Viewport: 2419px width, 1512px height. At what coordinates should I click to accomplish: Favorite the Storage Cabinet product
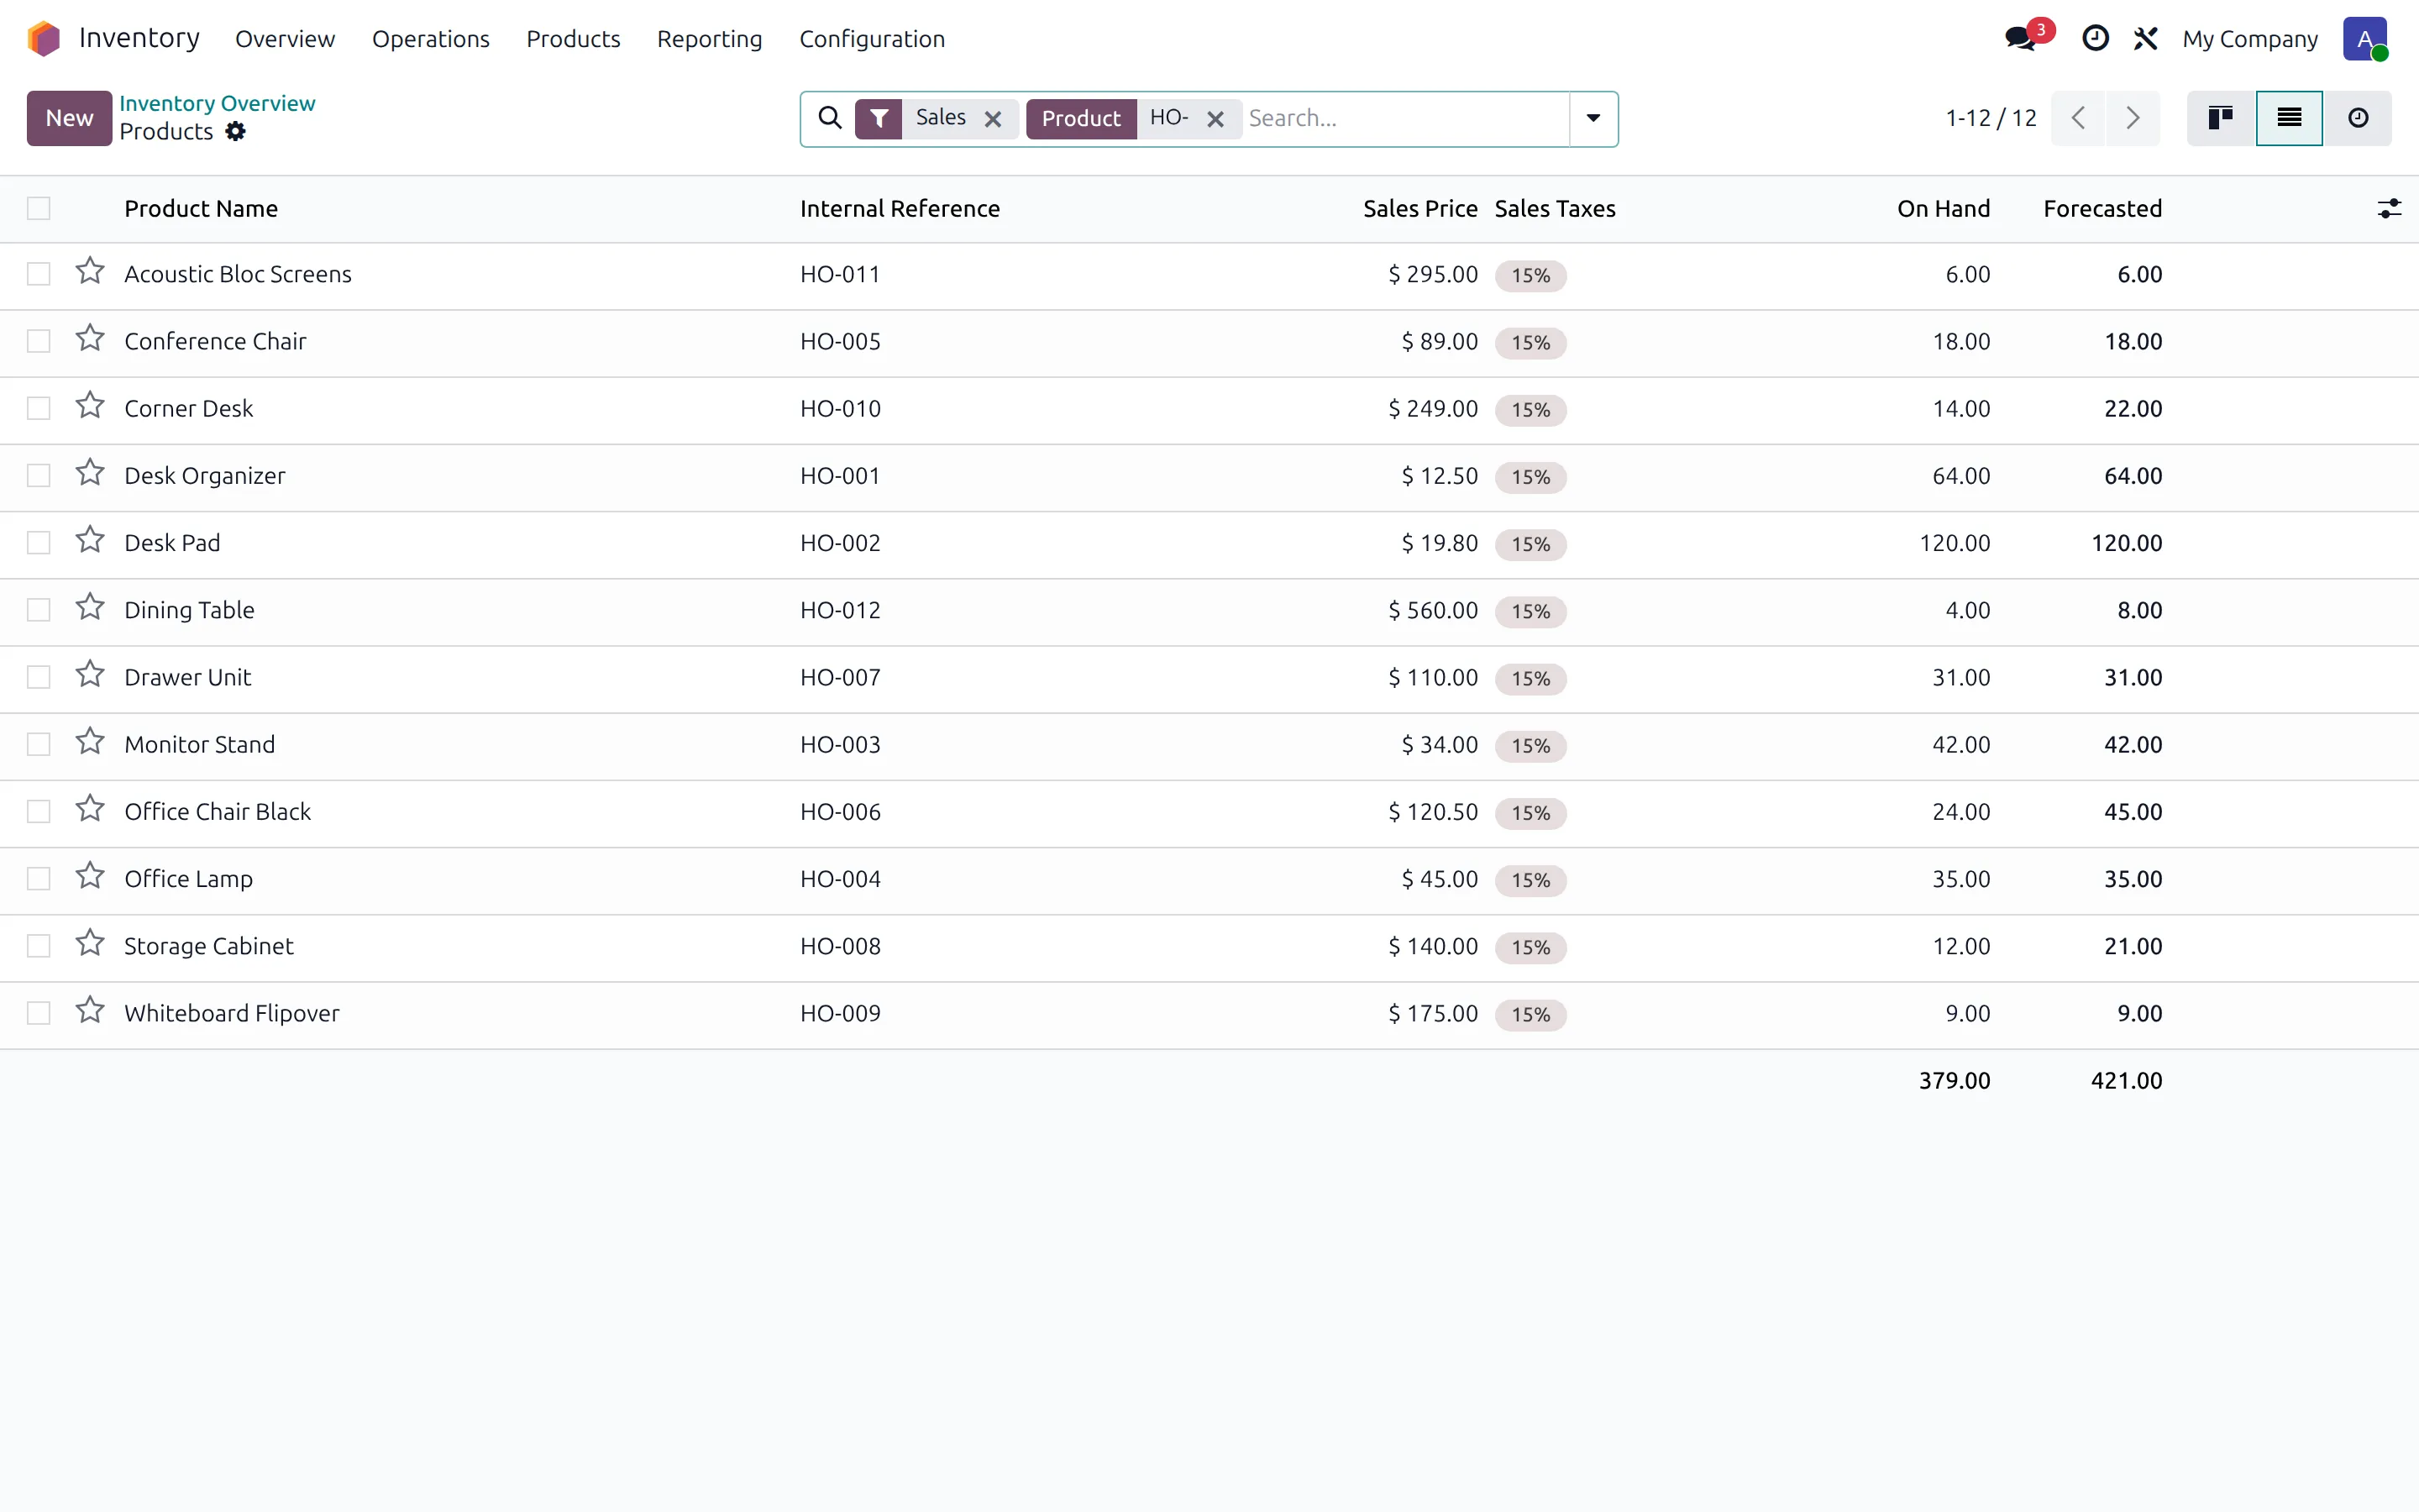coord(90,943)
